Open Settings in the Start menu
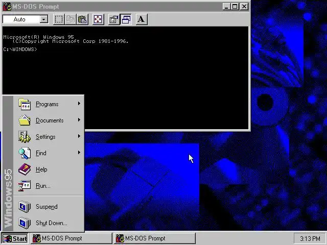327x245 pixels. click(49, 137)
